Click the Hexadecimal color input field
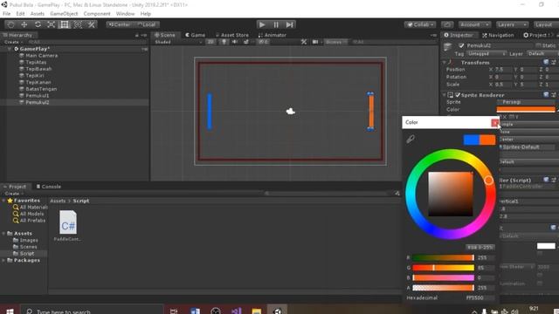559x314 pixels. click(x=480, y=297)
